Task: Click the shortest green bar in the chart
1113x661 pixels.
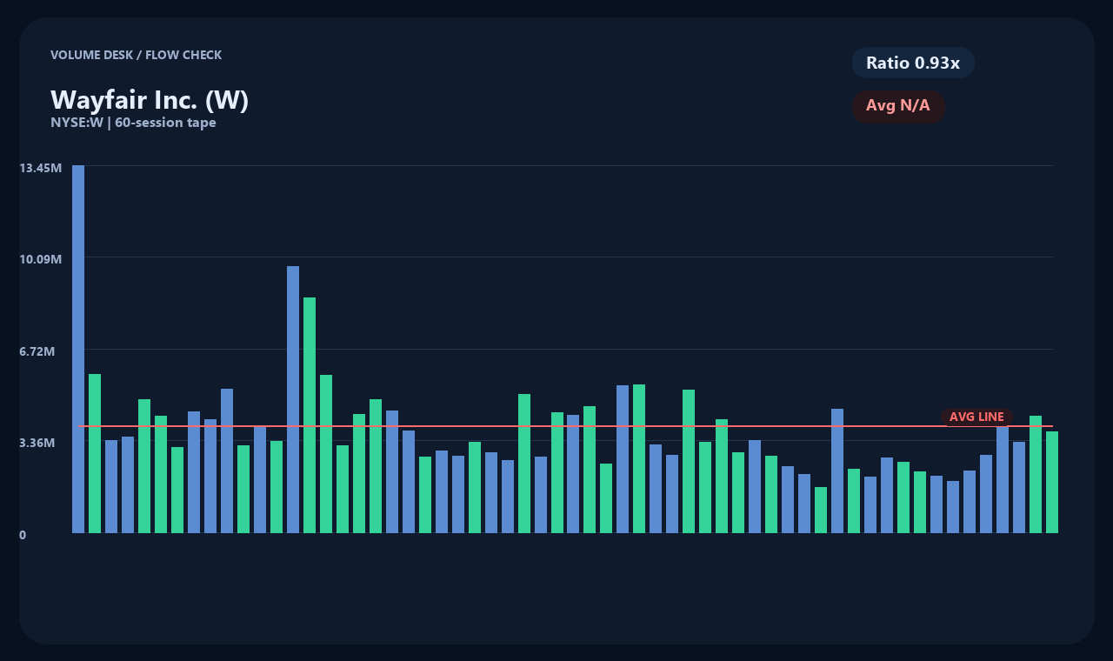Action: (x=821, y=510)
